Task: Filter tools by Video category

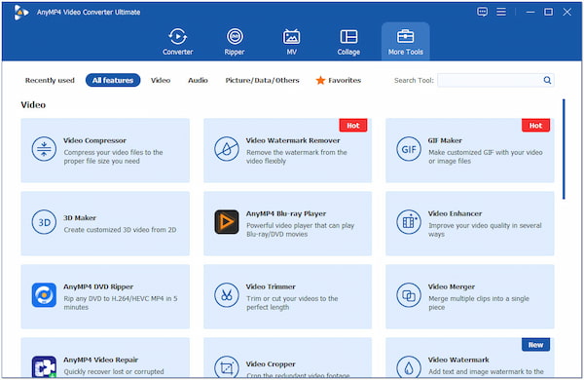Action: [161, 80]
